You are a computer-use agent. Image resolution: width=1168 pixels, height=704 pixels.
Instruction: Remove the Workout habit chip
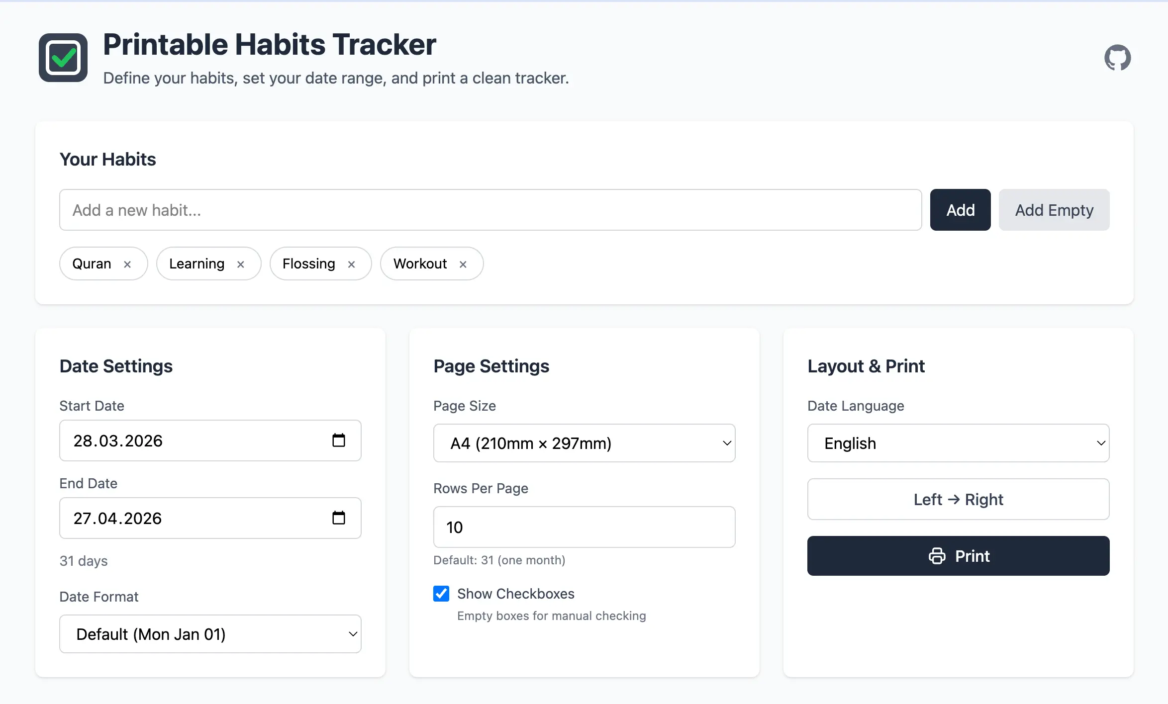point(463,264)
